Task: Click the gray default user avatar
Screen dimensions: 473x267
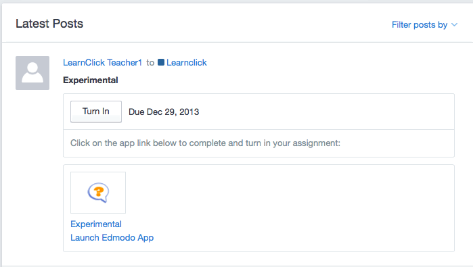Action: pos(32,73)
